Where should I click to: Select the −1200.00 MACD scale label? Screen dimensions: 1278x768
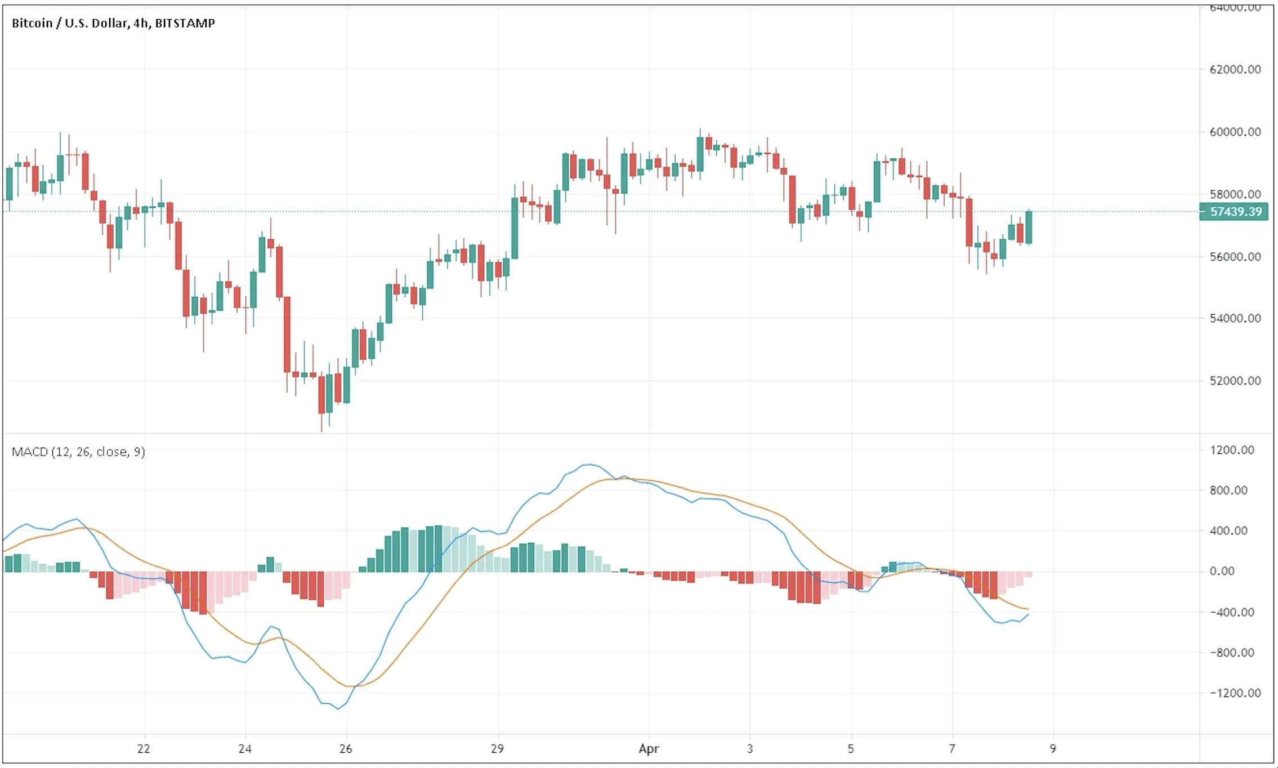[x=1235, y=693]
